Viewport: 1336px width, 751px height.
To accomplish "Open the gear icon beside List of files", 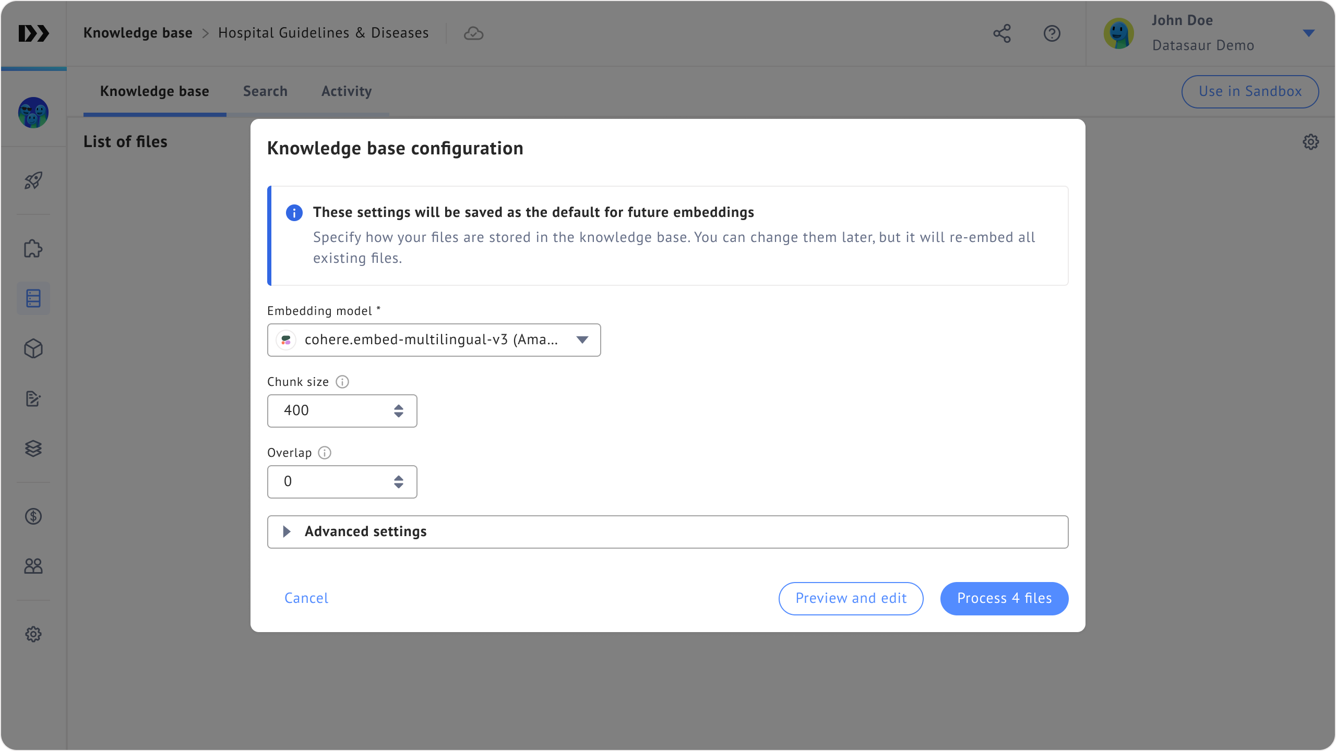I will [x=1310, y=142].
